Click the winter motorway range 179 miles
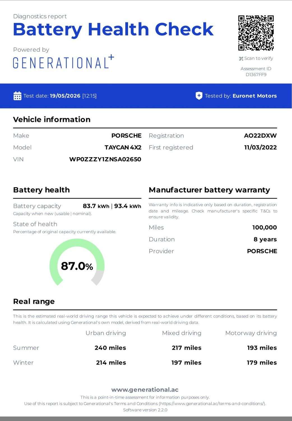 (x=262, y=363)
